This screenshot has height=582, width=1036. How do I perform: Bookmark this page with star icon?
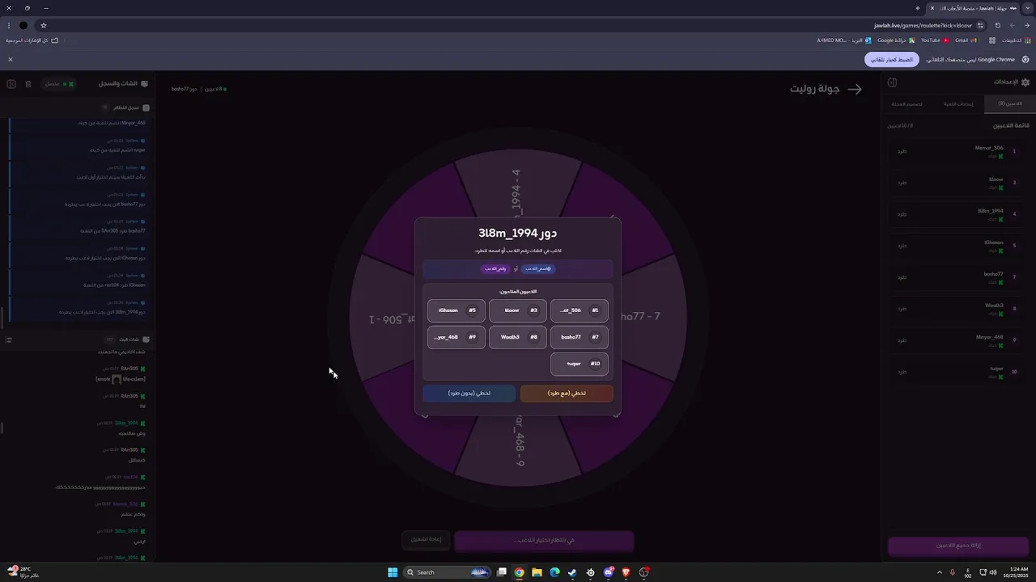click(x=44, y=25)
